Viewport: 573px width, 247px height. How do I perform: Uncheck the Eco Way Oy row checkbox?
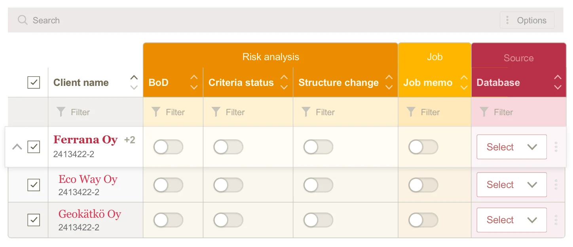pos(34,184)
